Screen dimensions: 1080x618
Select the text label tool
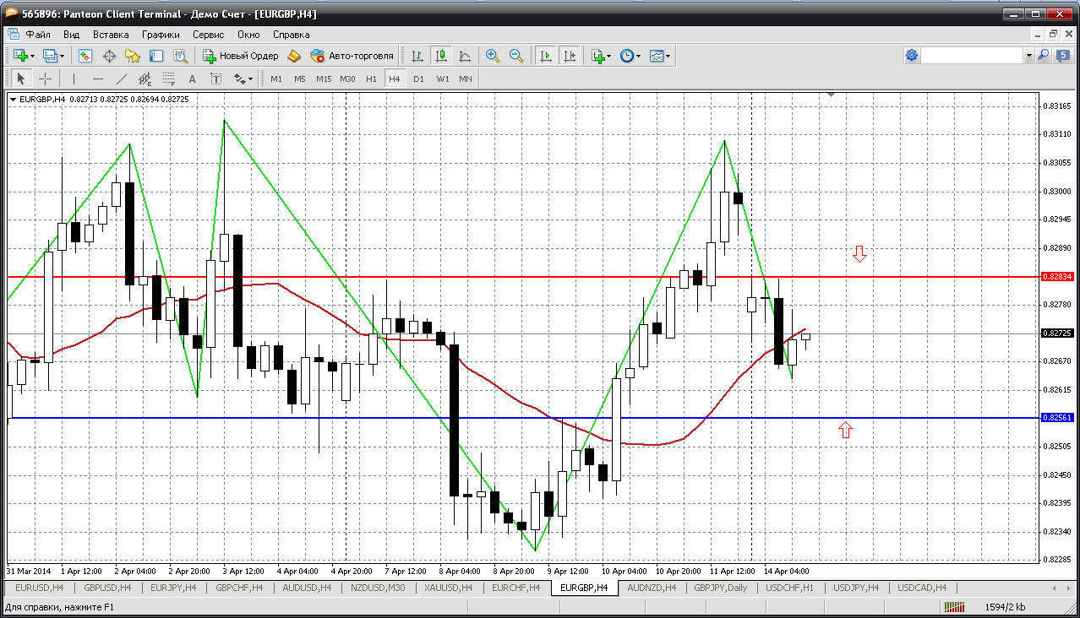pyautogui.click(x=215, y=79)
